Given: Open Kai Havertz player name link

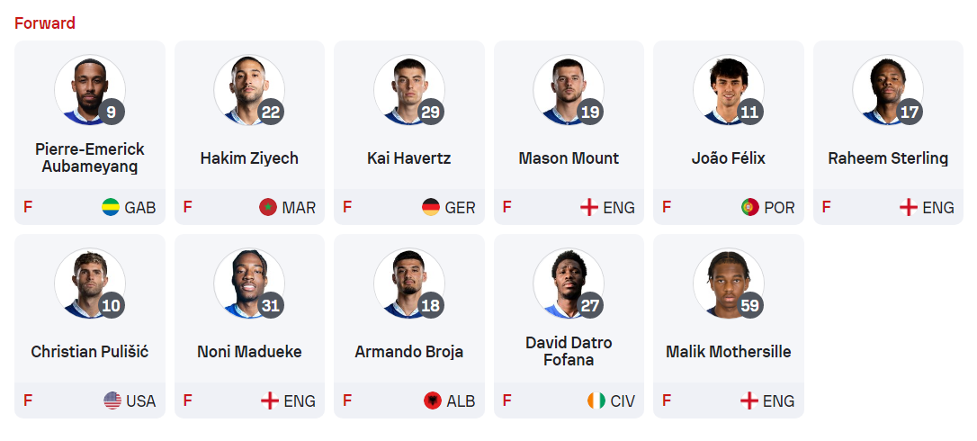Looking at the screenshot, I should 409,158.
